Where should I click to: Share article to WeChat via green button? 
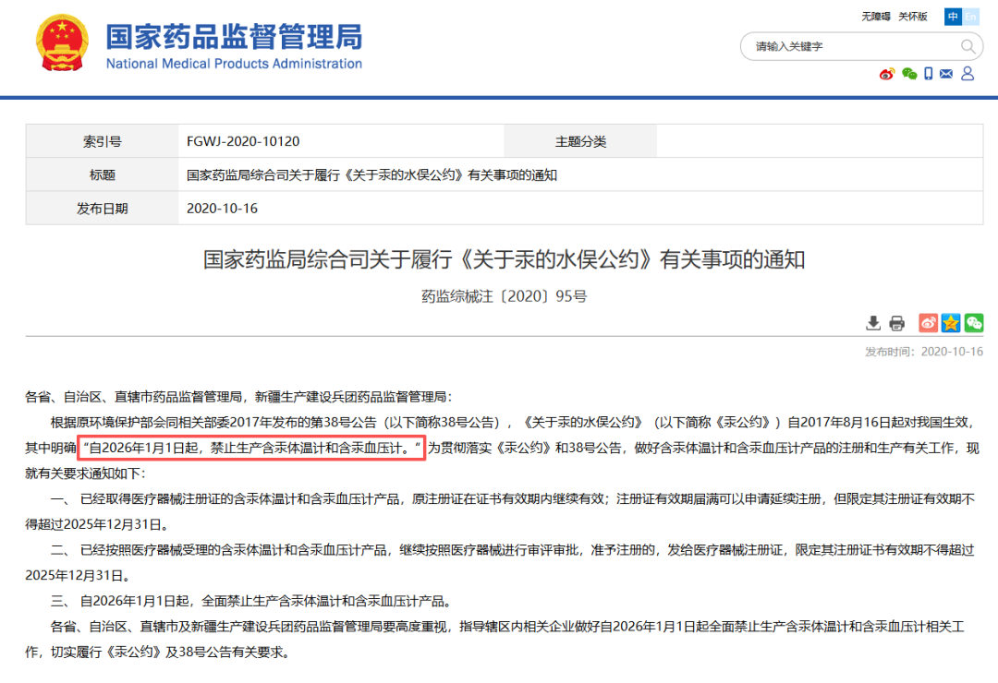tap(974, 323)
